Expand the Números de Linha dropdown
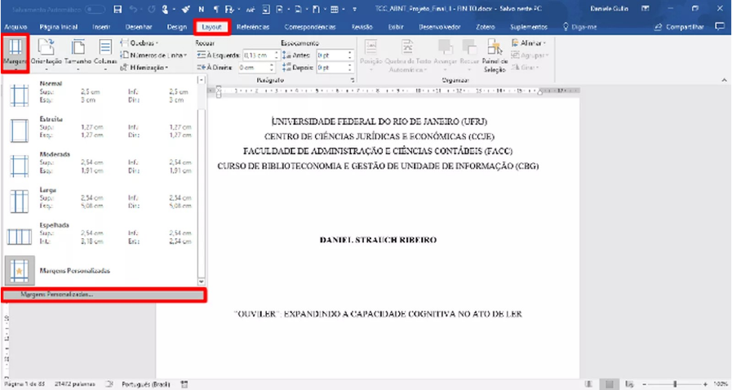Image resolution: width=732 pixels, height=390 pixels. tap(153, 55)
